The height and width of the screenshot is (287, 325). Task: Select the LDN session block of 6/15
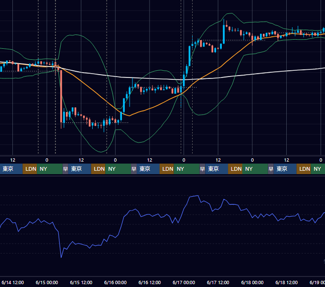(98, 169)
